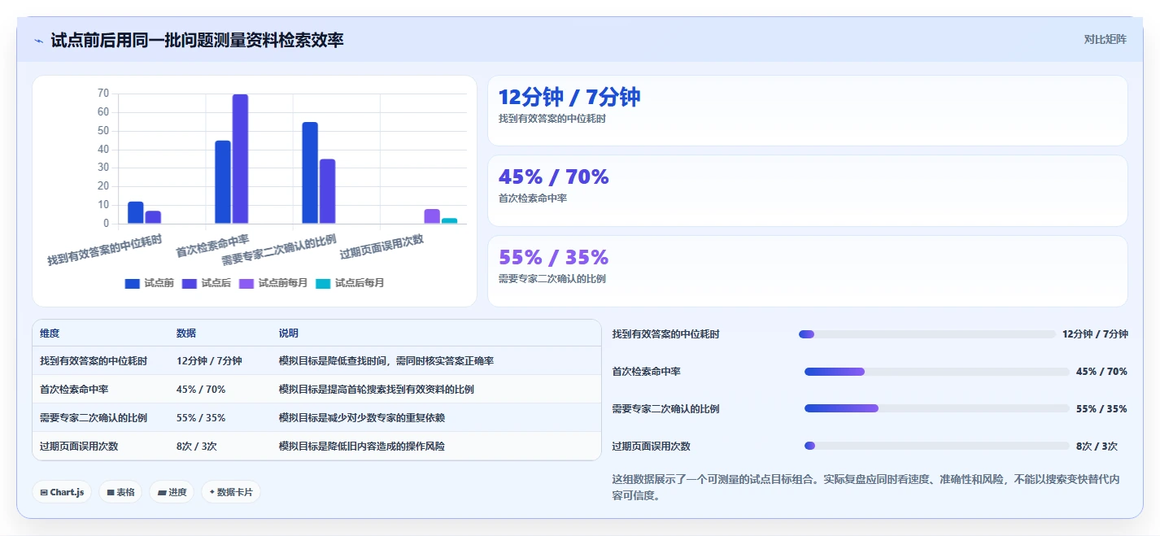1160x536 pixels.
Task: Click the 55% / 35% stat card
Action: [807, 271]
